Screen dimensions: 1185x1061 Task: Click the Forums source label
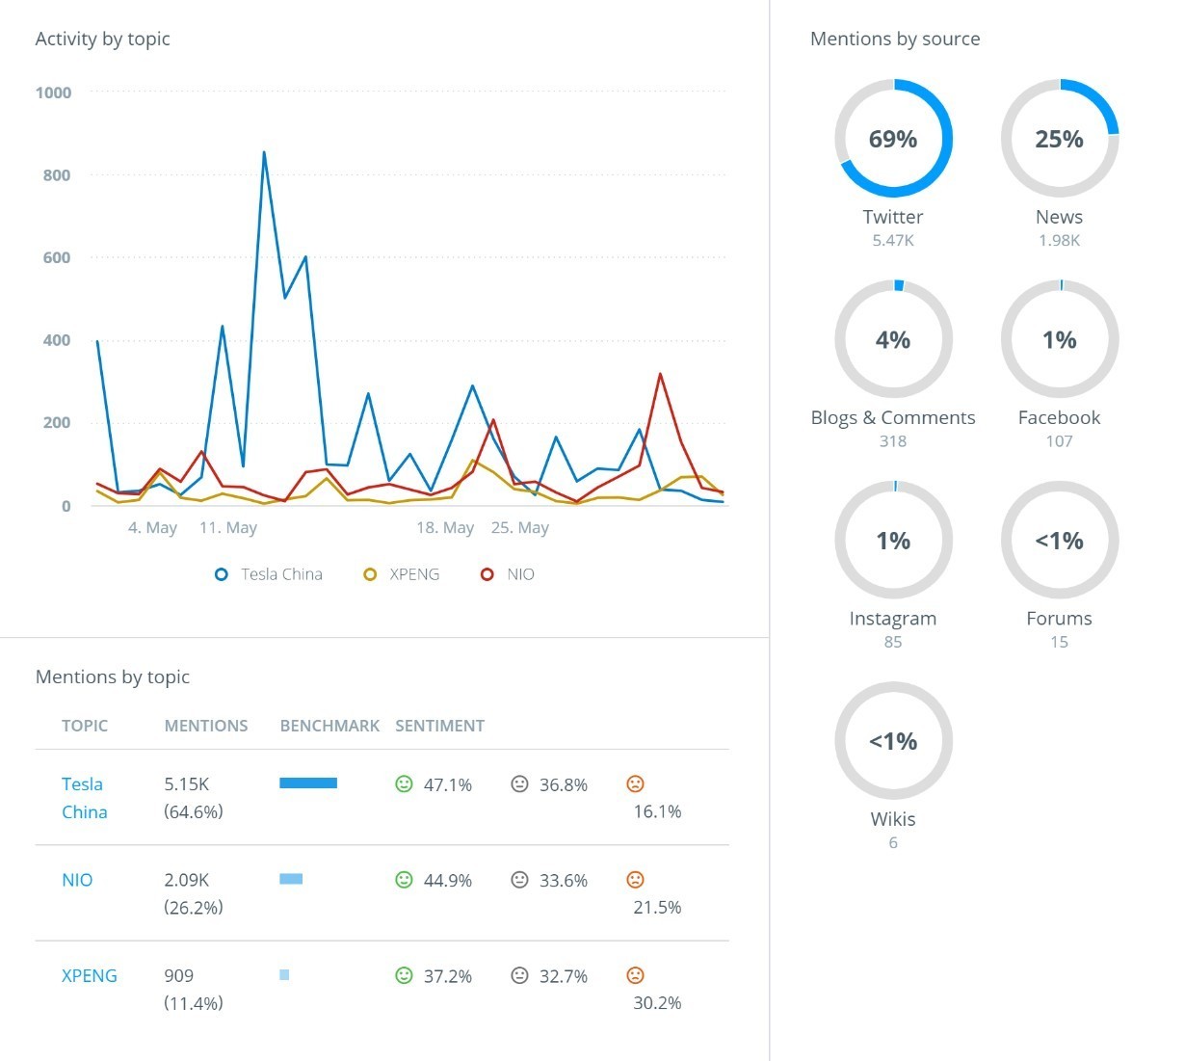point(1059,619)
